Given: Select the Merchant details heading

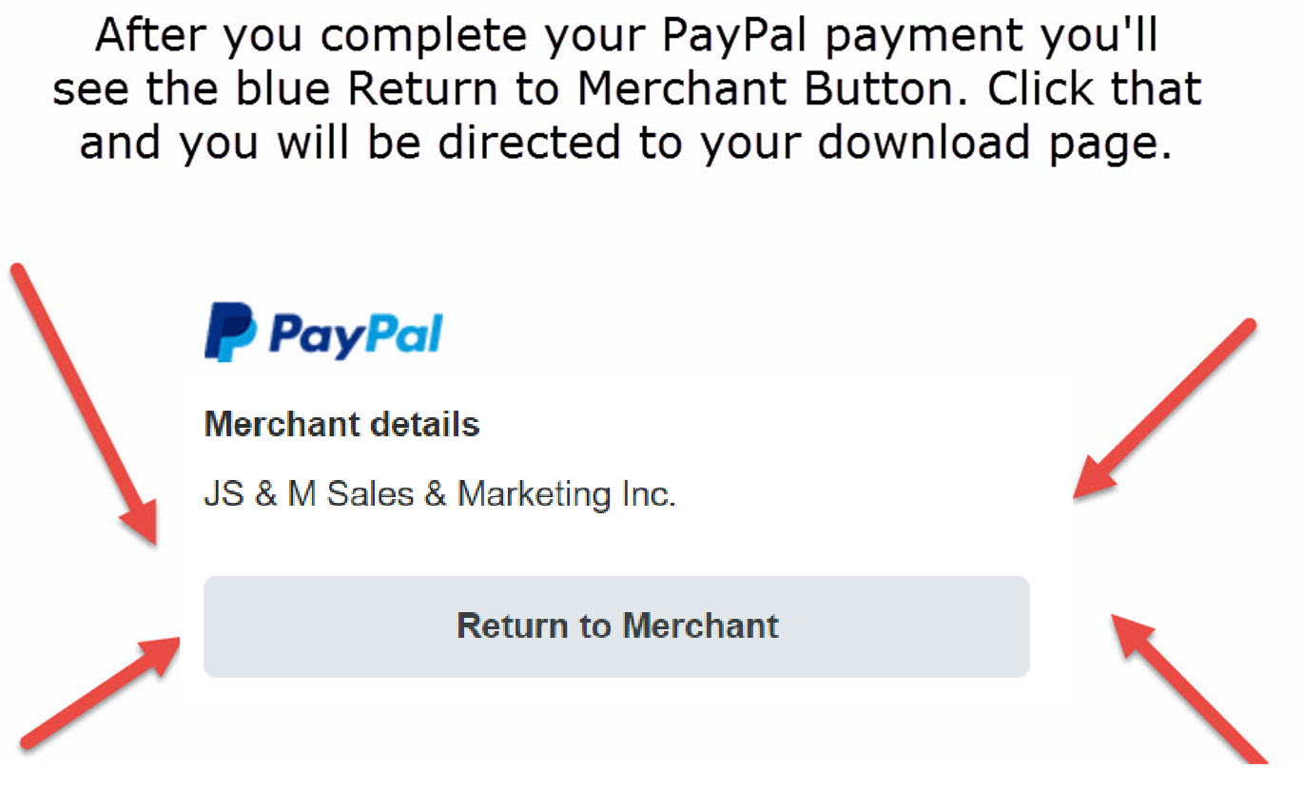Looking at the screenshot, I should point(341,424).
